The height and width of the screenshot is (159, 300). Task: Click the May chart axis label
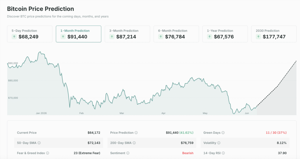(x=205, y=113)
